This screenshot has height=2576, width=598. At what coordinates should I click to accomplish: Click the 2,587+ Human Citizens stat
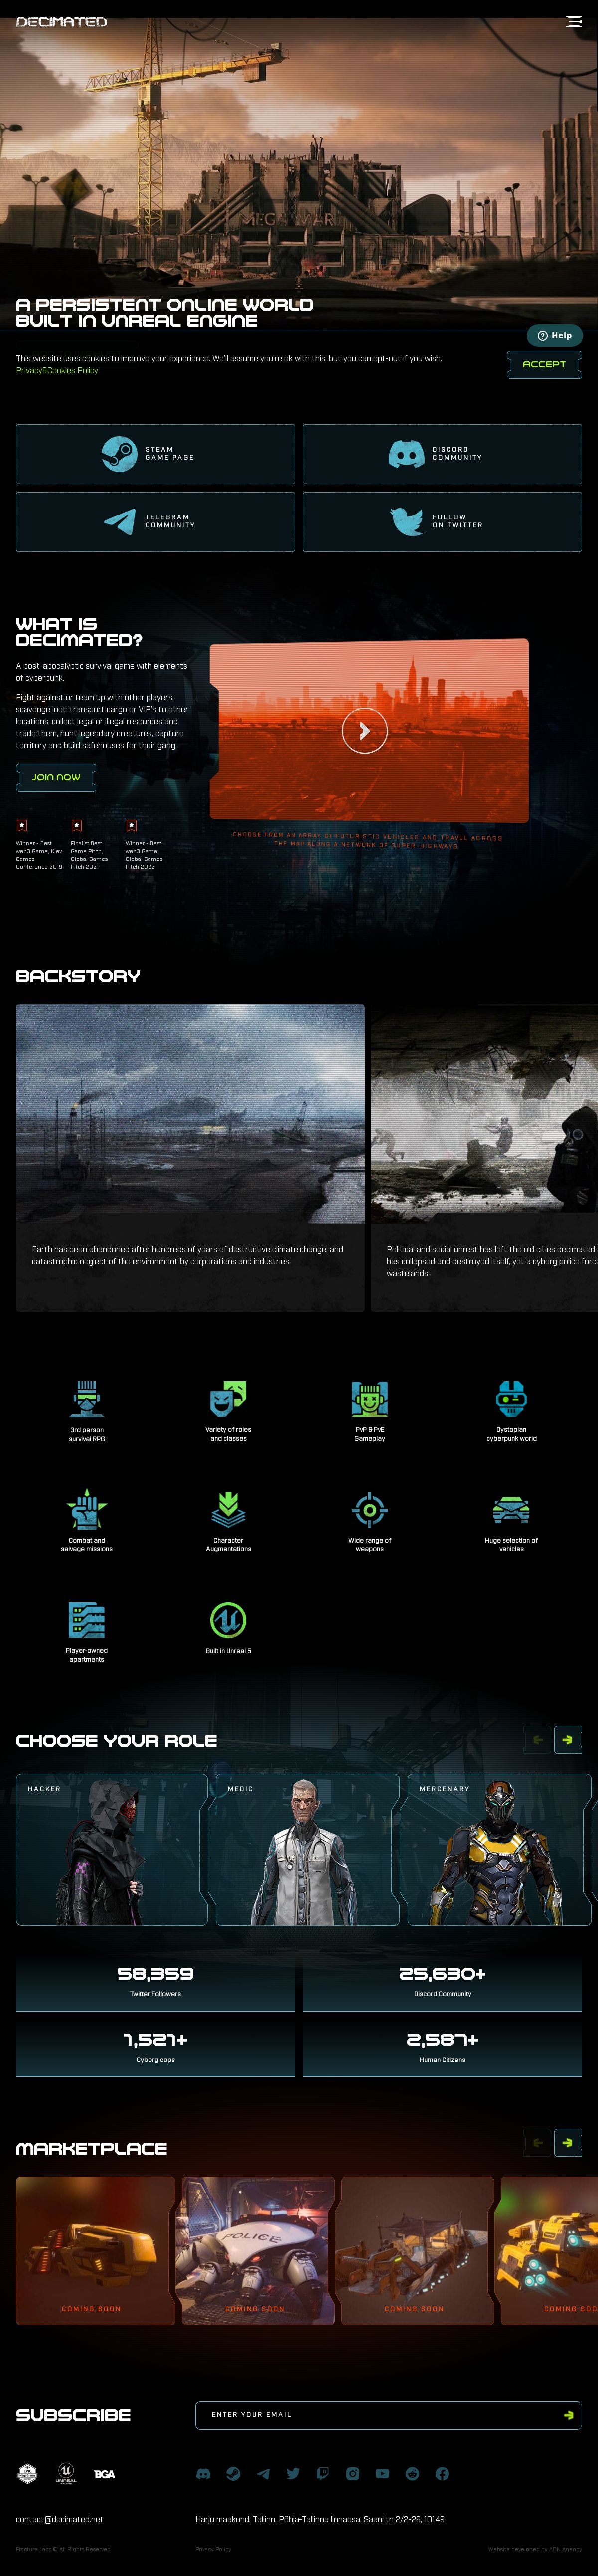pyautogui.click(x=442, y=2047)
